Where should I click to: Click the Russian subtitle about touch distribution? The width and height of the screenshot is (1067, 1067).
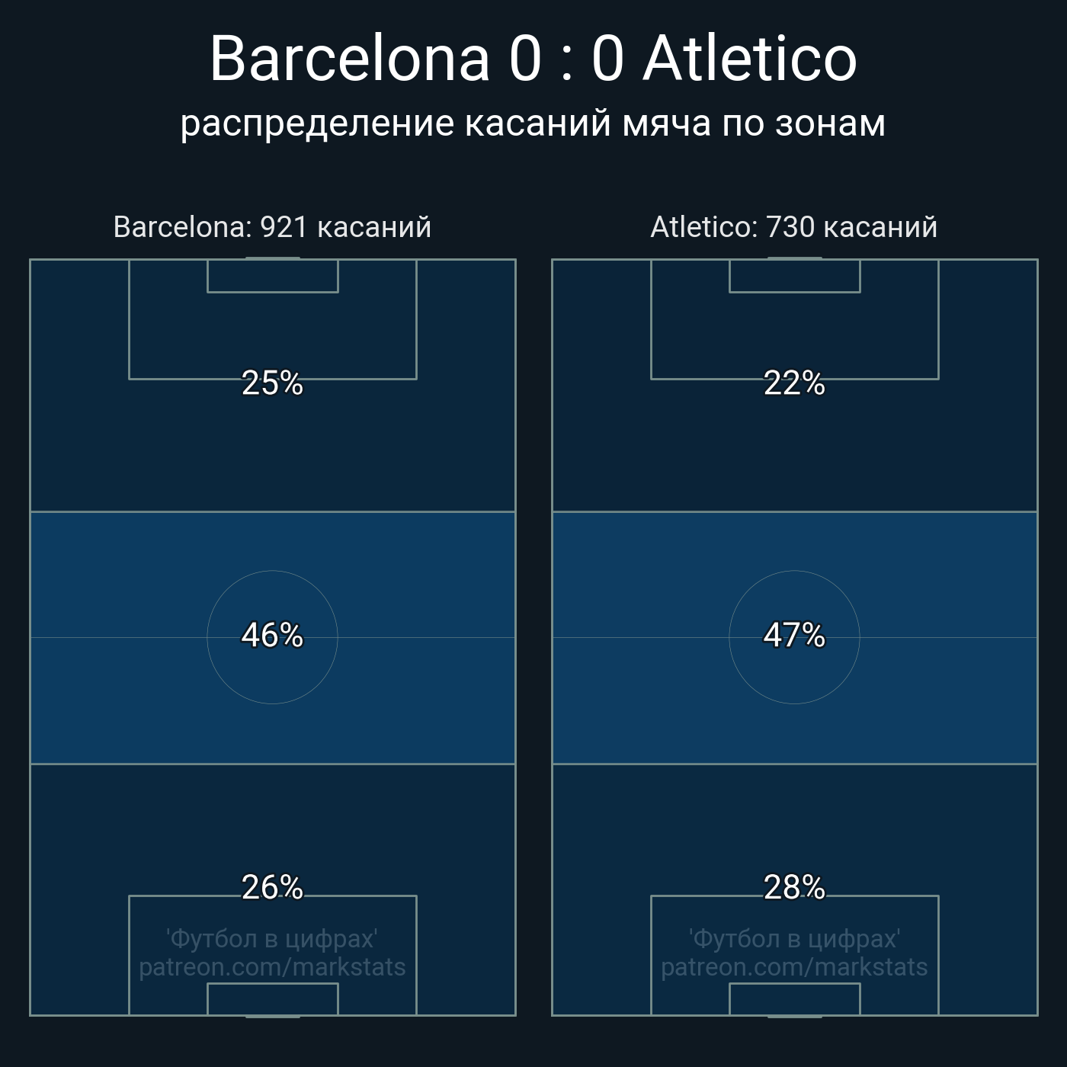click(x=533, y=123)
